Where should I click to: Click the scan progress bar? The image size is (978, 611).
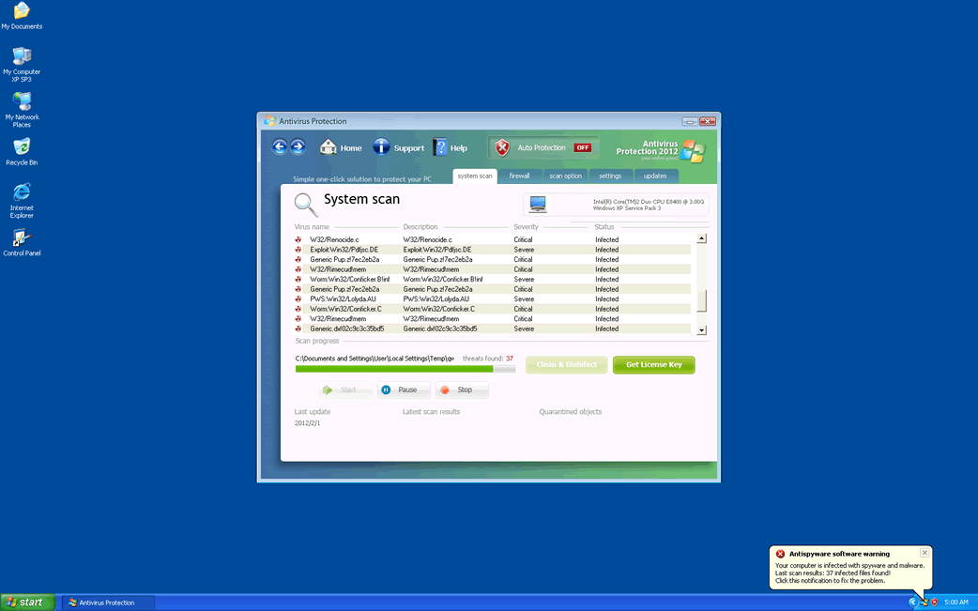405,369
